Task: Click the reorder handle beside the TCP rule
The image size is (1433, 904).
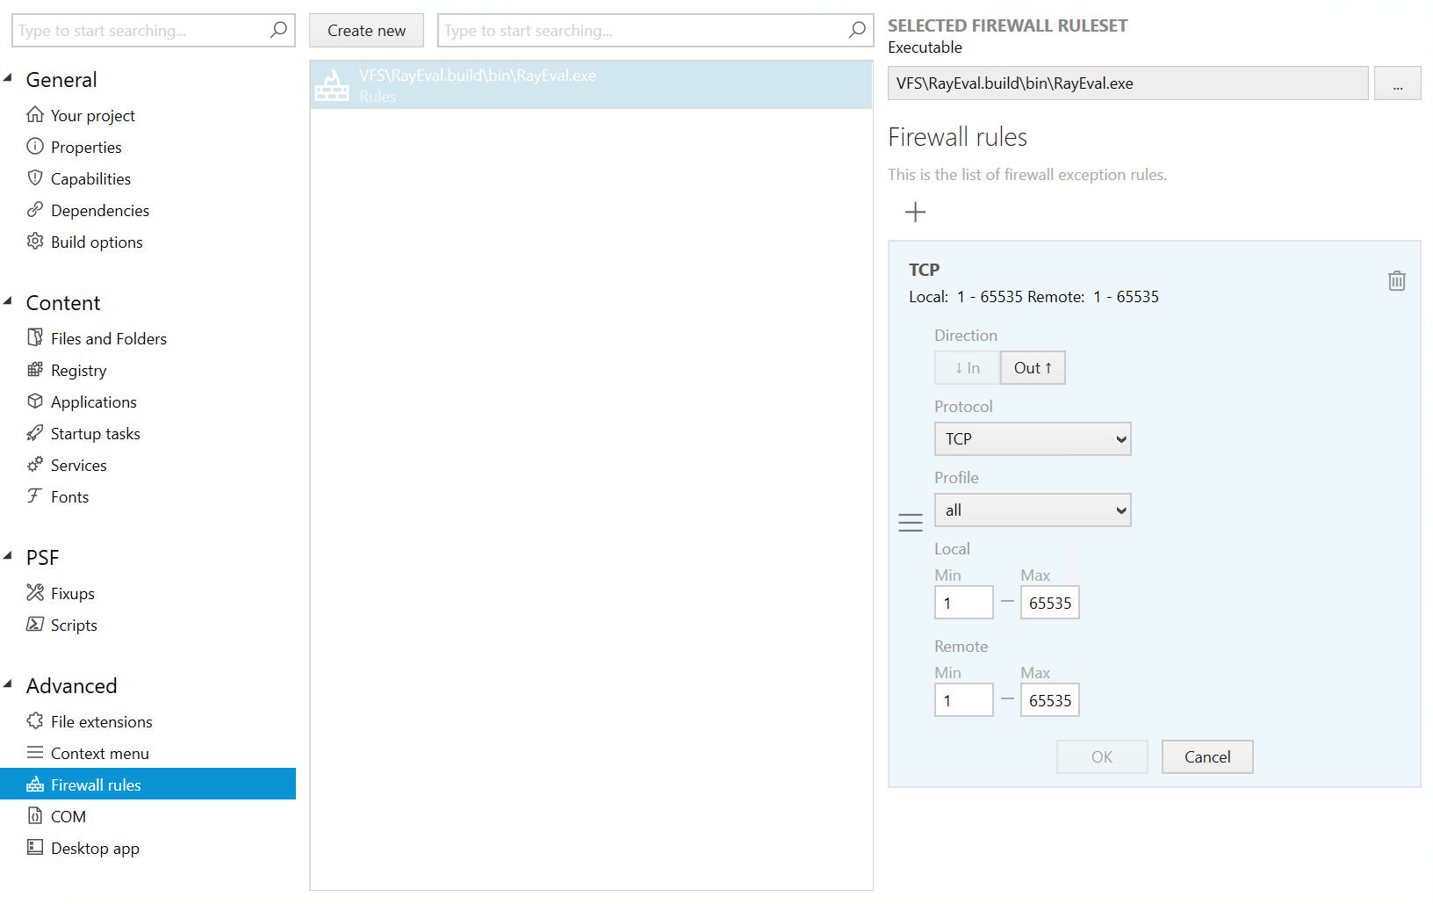Action: (910, 521)
